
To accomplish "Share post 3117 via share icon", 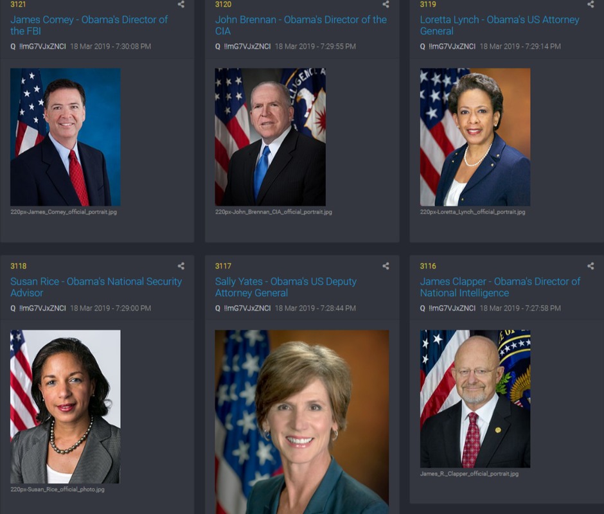I will click(x=386, y=266).
